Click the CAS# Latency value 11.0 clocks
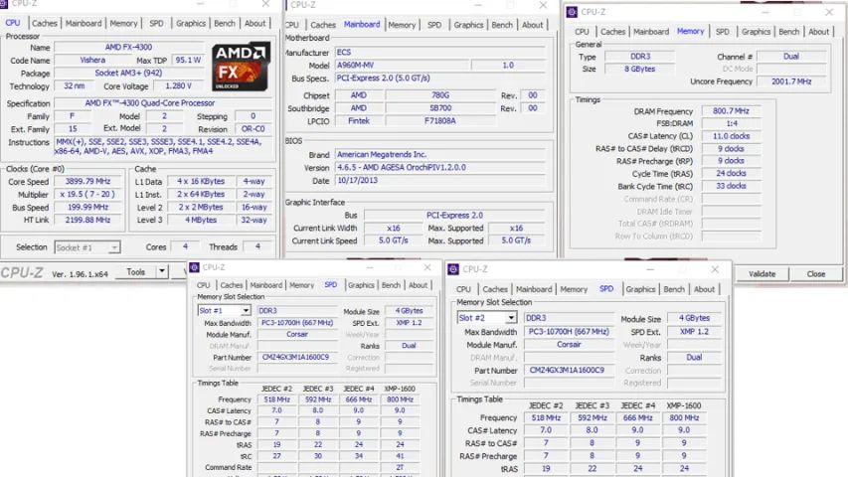Screen dimensions: 848x477 point(731,136)
